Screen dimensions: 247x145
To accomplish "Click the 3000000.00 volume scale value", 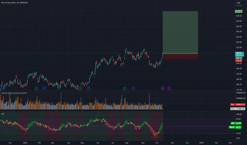I will click(241, 93).
